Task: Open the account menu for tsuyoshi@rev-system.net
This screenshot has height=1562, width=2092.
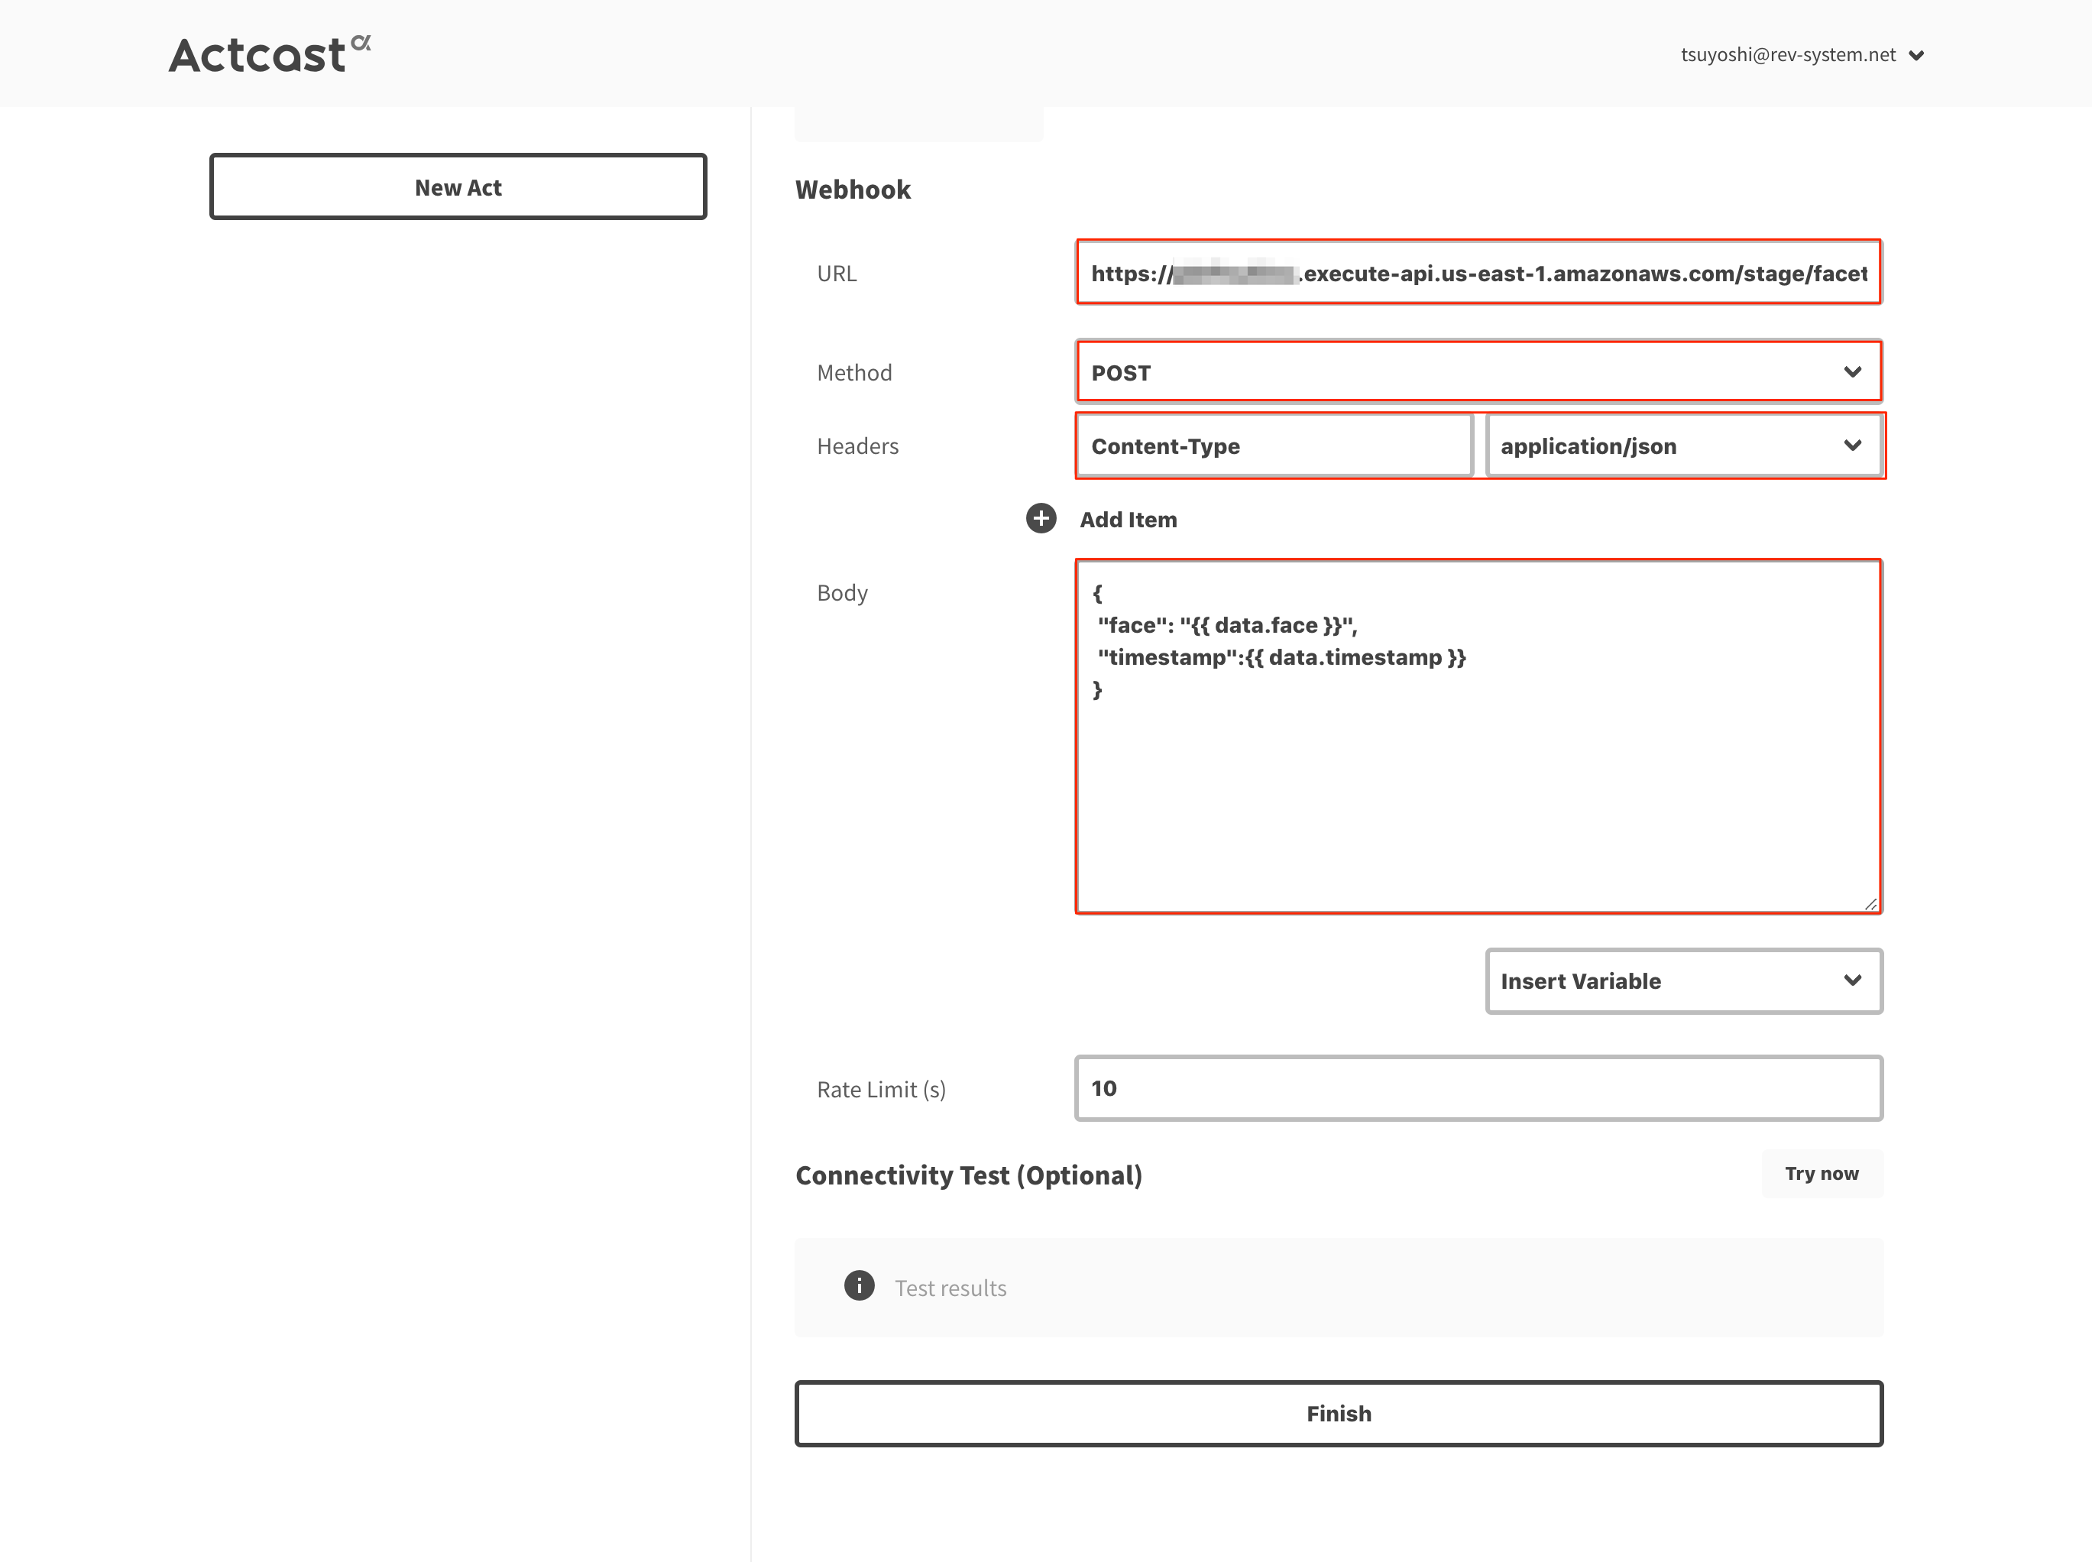Action: (x=1918, y=54)
